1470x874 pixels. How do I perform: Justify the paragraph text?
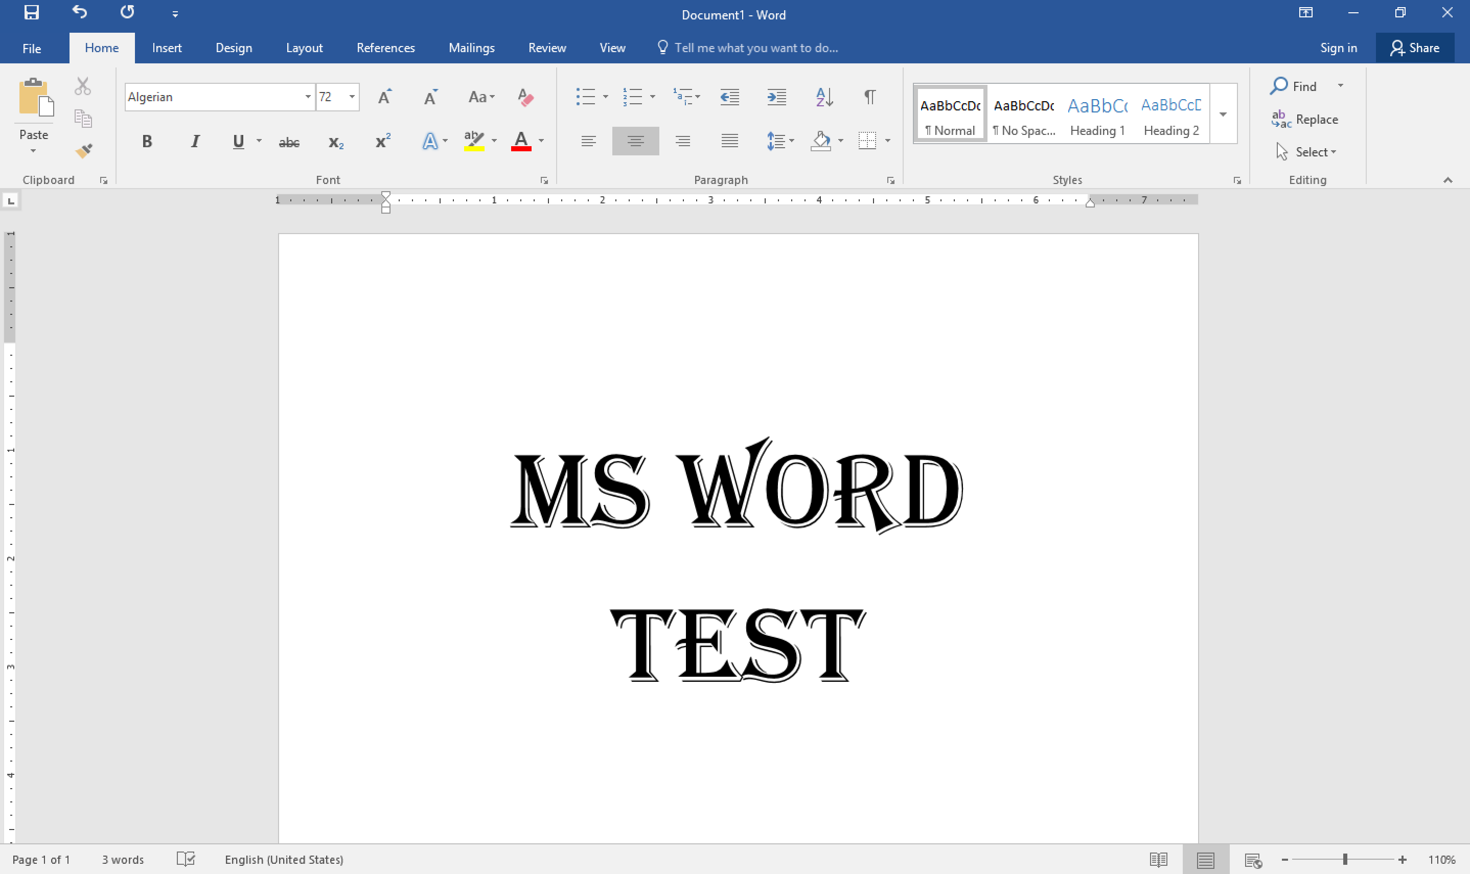point(730,142)
